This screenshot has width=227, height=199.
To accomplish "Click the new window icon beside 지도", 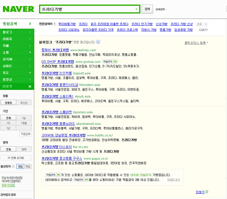I will pos(30,73).
